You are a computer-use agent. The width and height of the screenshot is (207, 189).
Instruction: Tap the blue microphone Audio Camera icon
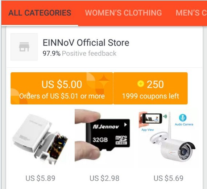(x=183, y=117)
